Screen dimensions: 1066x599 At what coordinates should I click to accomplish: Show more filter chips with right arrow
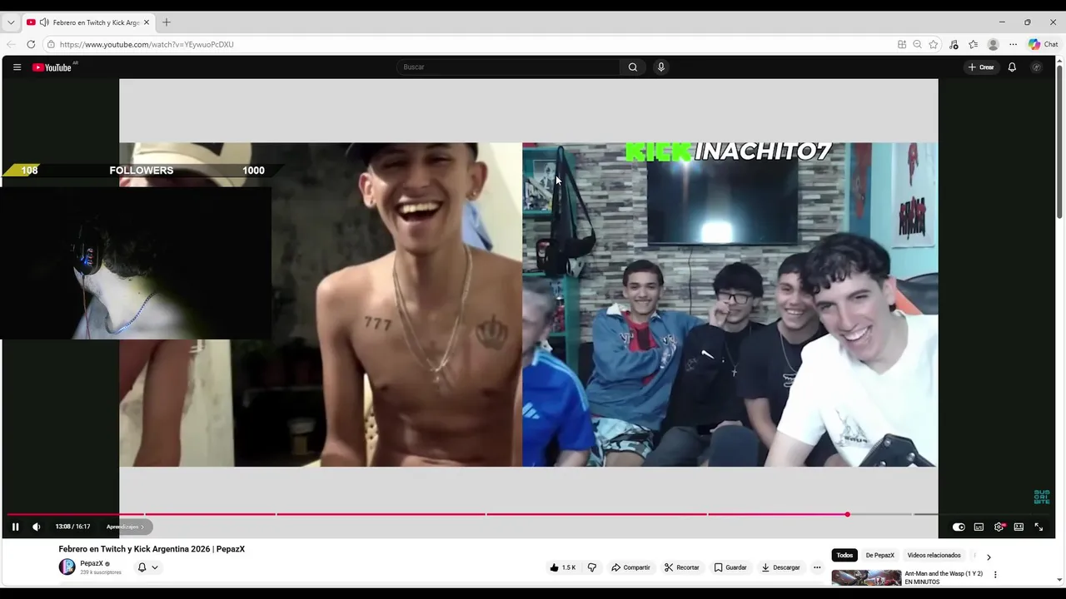989,557
